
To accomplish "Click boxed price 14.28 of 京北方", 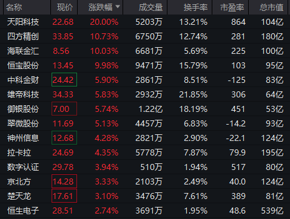I will [64, 181].
